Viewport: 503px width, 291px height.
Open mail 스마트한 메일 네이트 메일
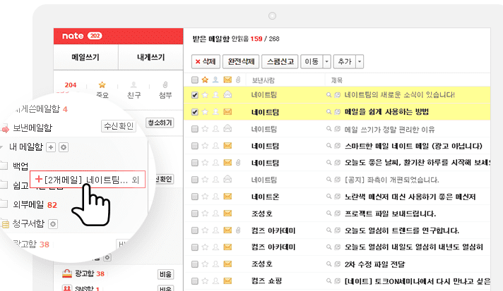(x=413, y=146)
